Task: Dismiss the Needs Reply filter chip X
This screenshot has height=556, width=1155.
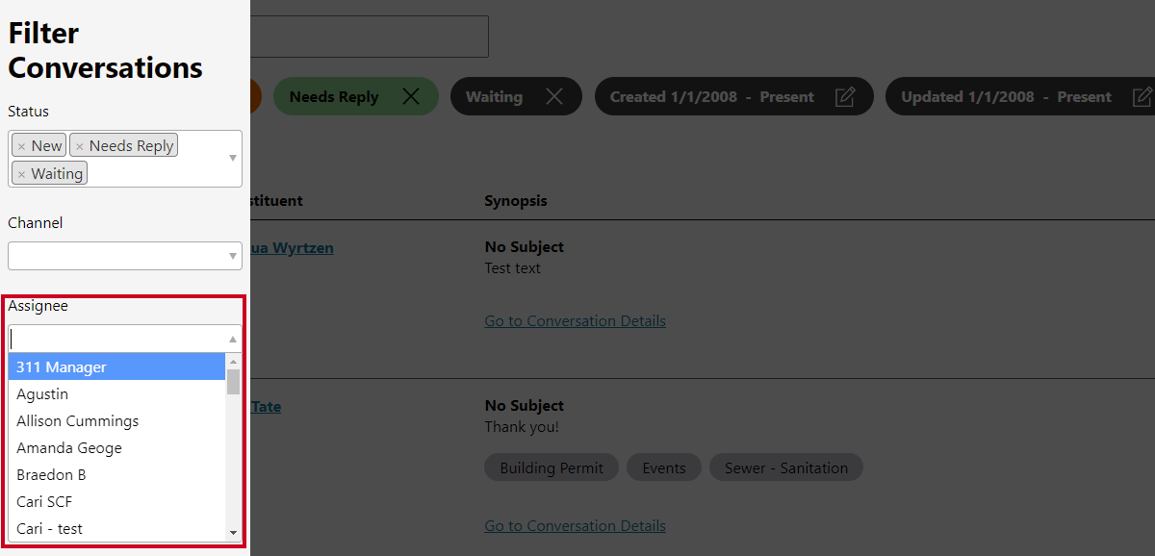Action: tap(411, 96)
